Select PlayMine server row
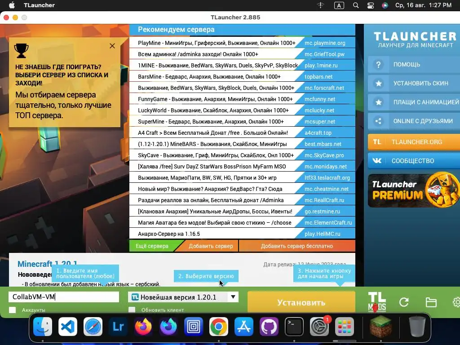 pos(242,43)
